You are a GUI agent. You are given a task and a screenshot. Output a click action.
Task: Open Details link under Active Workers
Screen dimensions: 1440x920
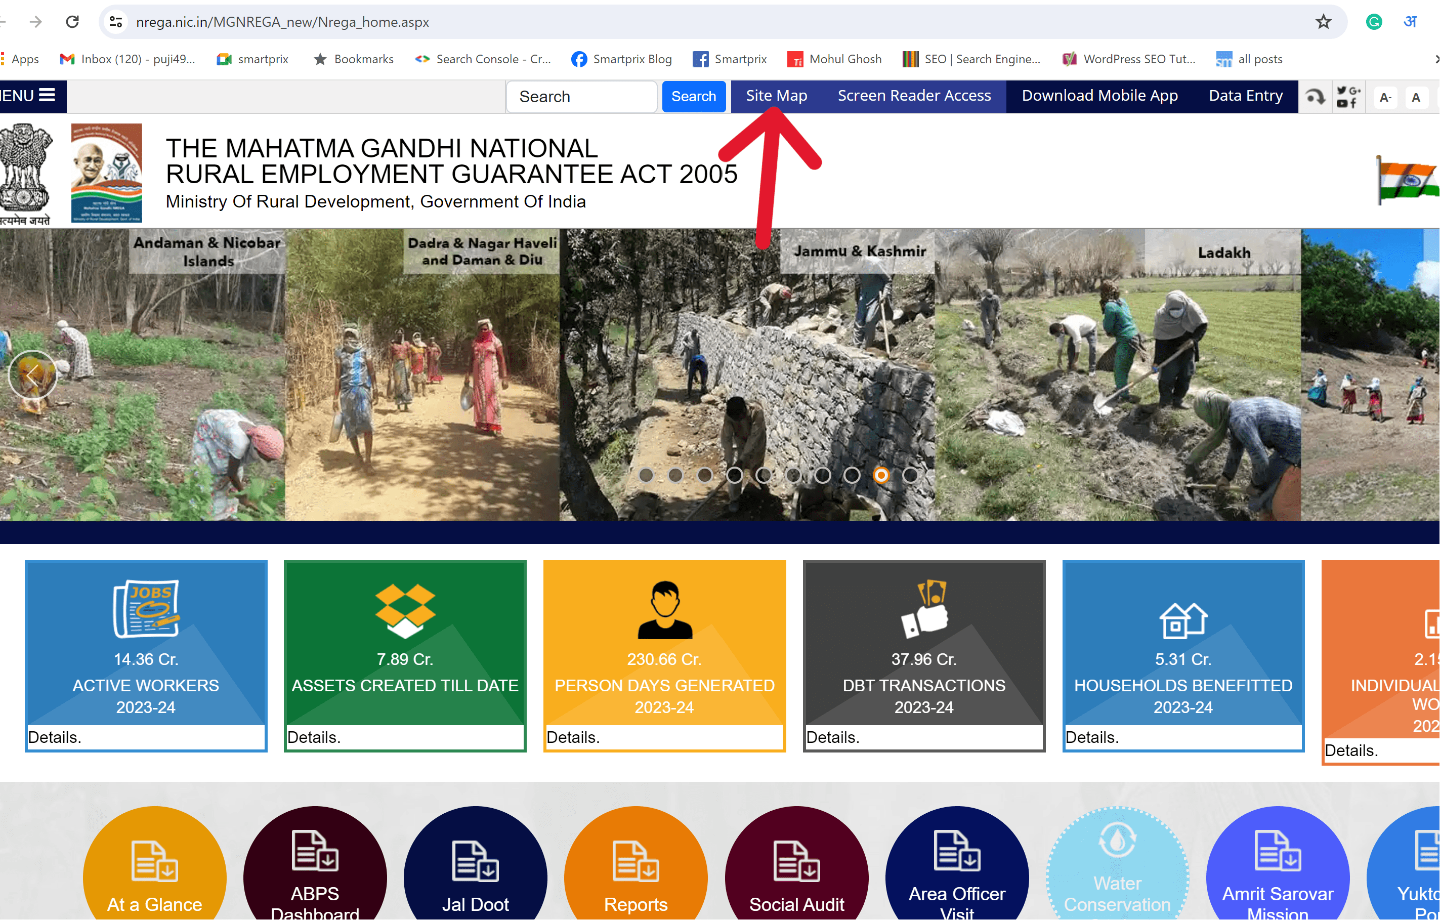55,737
